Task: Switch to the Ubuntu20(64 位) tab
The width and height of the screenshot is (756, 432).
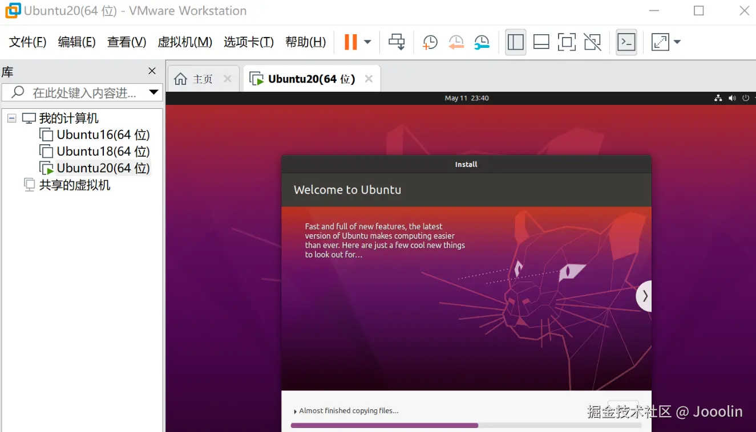Action: [312, 79]
